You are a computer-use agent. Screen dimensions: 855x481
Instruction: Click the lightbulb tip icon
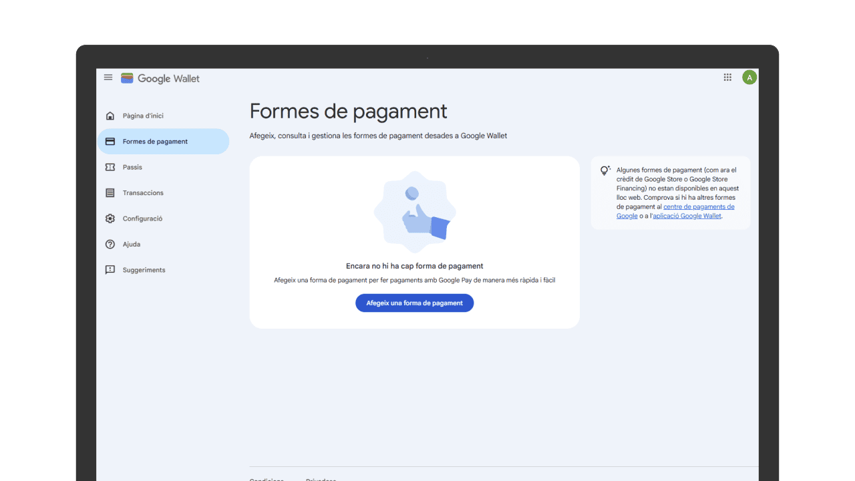(x=605, y=171)
